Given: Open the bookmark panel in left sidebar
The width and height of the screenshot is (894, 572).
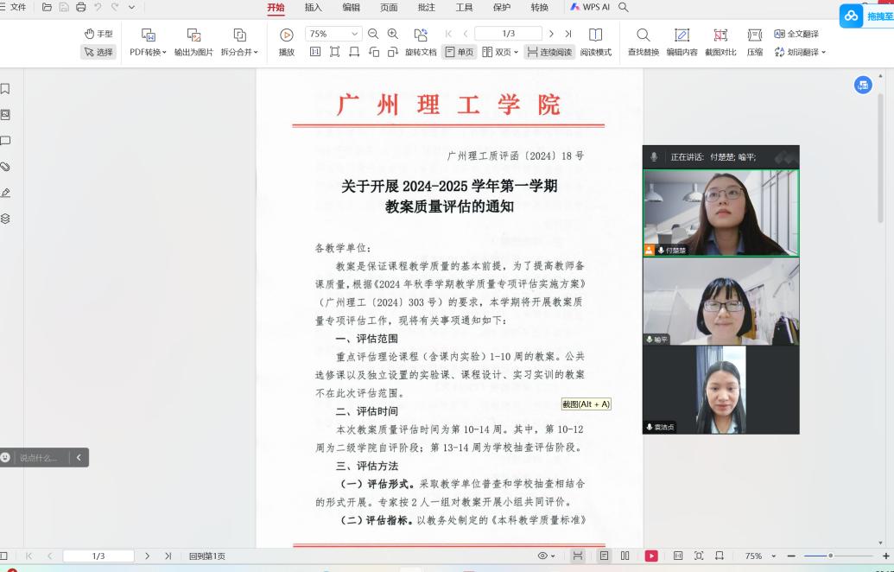Looking at the screenshot, I should click(x=5, y=89).
